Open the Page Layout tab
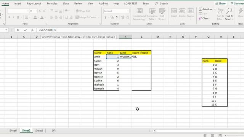 tap(34, 3)
